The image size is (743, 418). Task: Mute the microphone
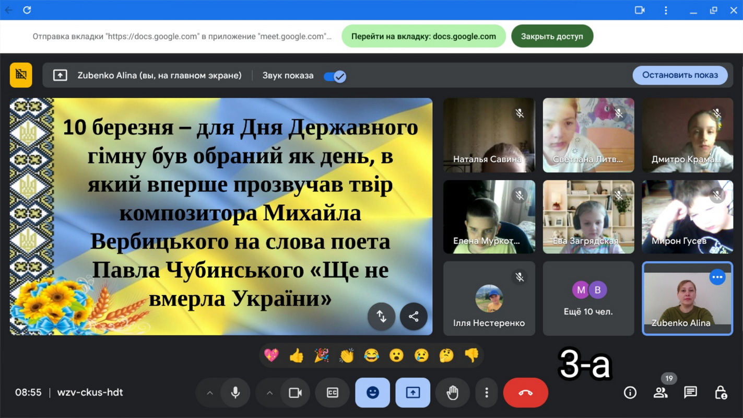pyautogui.click(x=235, y=392)
